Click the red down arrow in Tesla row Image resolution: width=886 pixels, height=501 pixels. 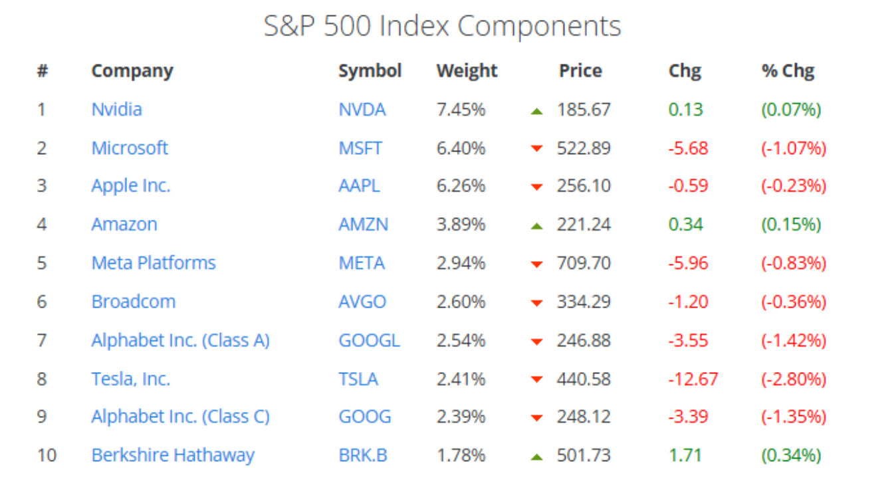(x=537, y=380)
